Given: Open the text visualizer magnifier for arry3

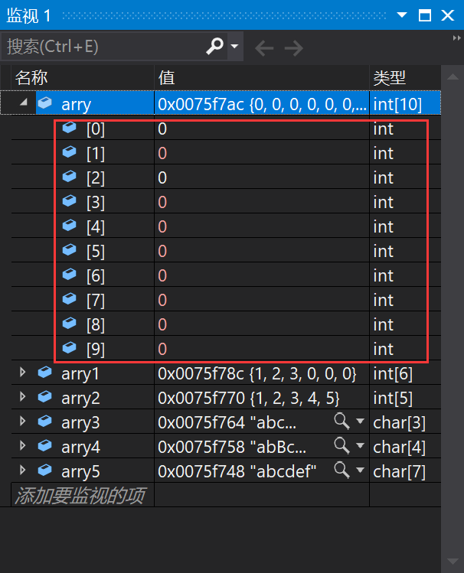Looking at the screenshot, I should pyautogui.click(x=342, y=421).
